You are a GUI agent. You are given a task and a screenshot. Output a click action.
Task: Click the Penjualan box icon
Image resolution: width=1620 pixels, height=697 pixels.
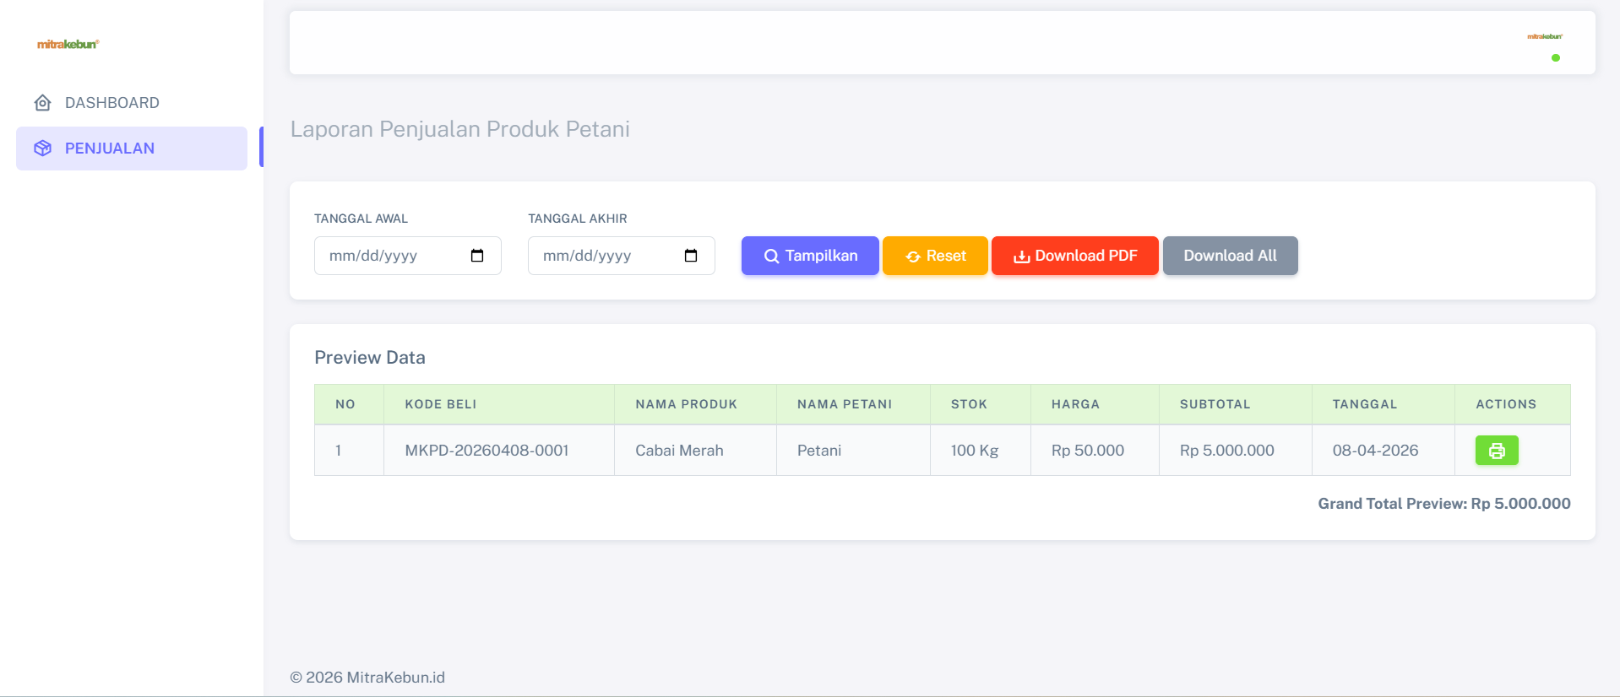[x=42, y=149]
